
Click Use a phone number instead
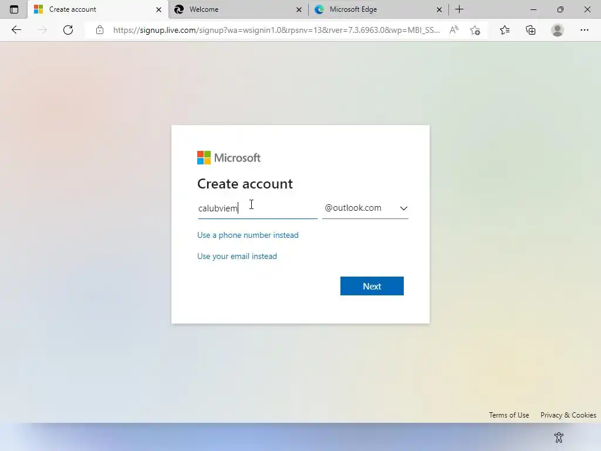(248, 235)
